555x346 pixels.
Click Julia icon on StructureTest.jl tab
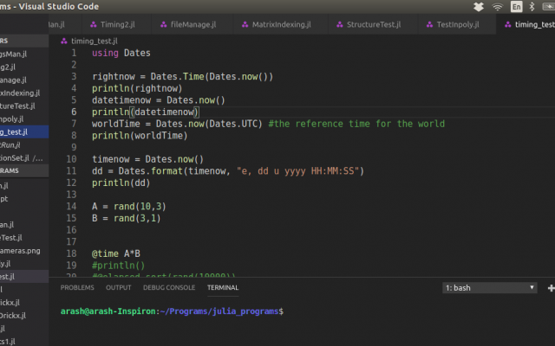pyautogui.click(x=340, y=24)
